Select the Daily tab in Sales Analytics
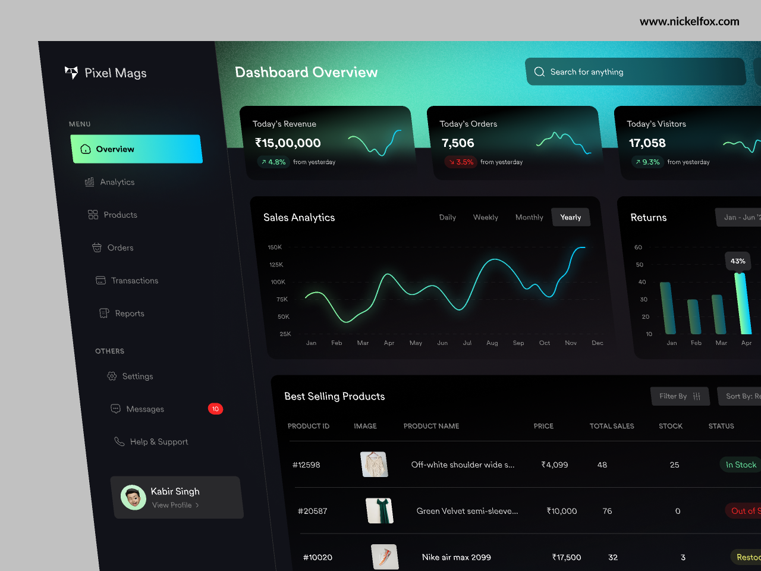 click(x=448, y=217)
